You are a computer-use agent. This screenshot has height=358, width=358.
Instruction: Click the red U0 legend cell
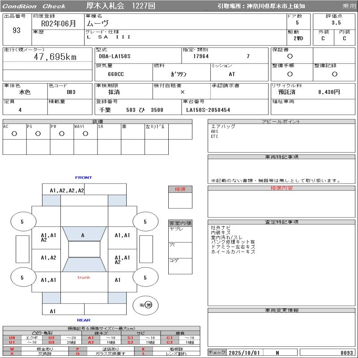point(12,338)
